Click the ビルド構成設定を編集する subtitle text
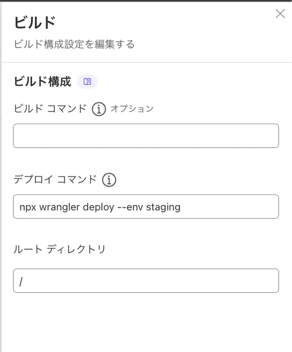 74,44
